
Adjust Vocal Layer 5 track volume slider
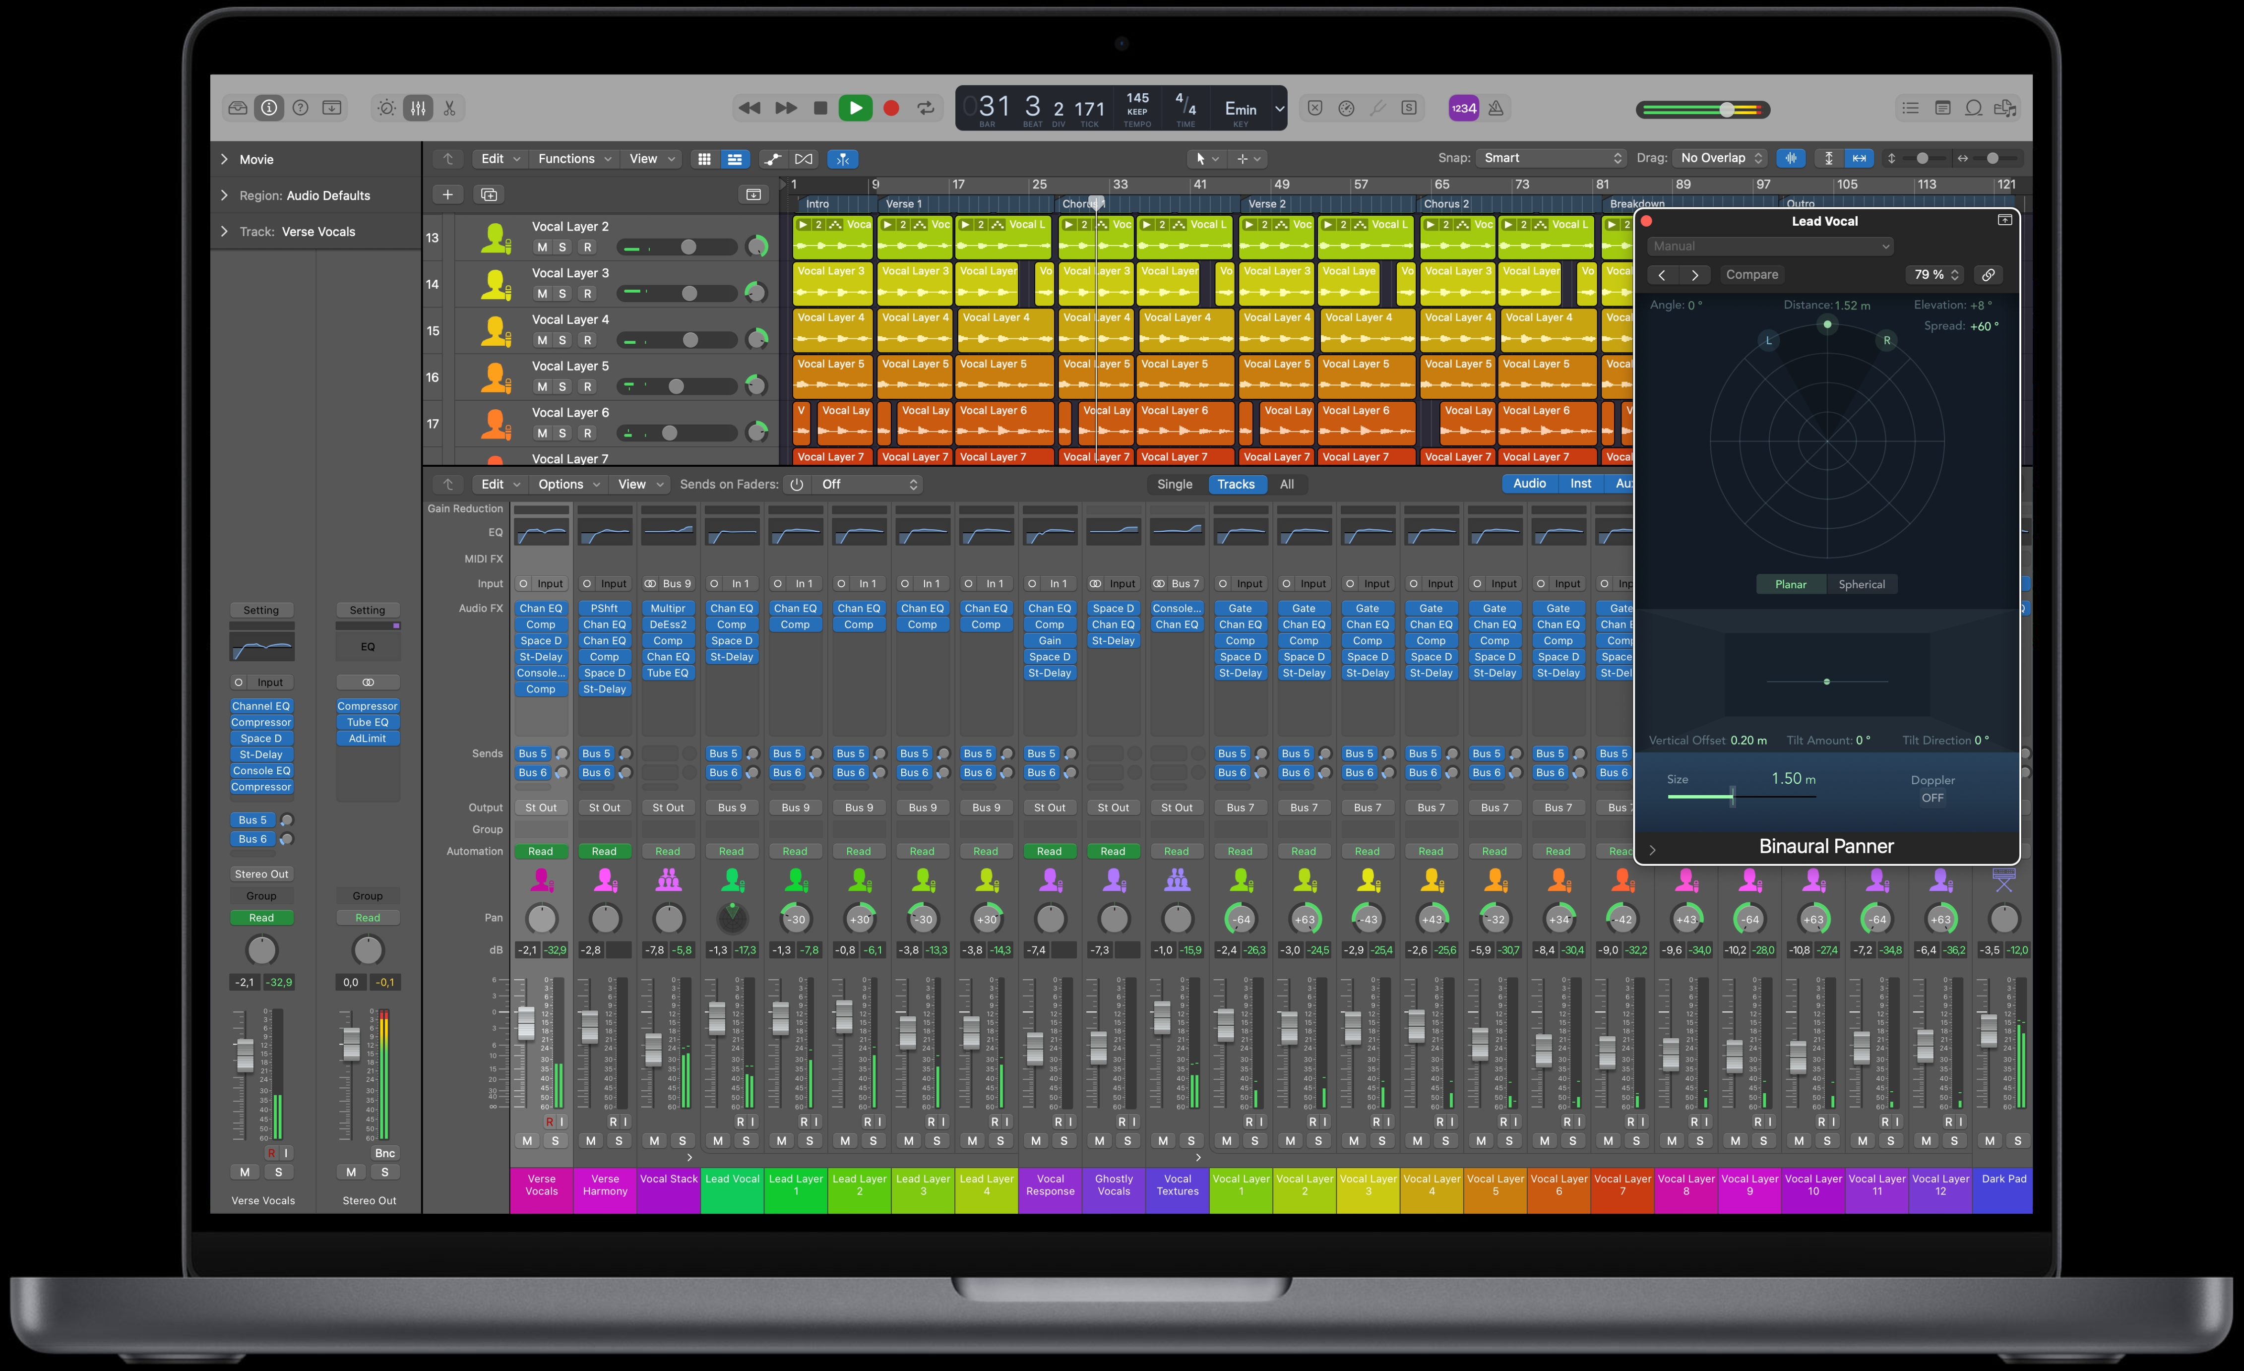(677, 386)
